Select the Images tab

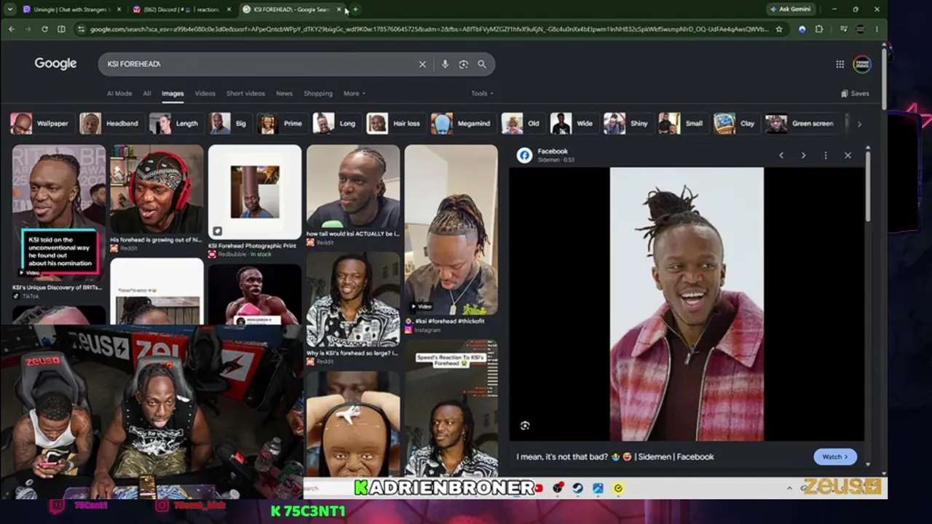[x=173, y=93]
